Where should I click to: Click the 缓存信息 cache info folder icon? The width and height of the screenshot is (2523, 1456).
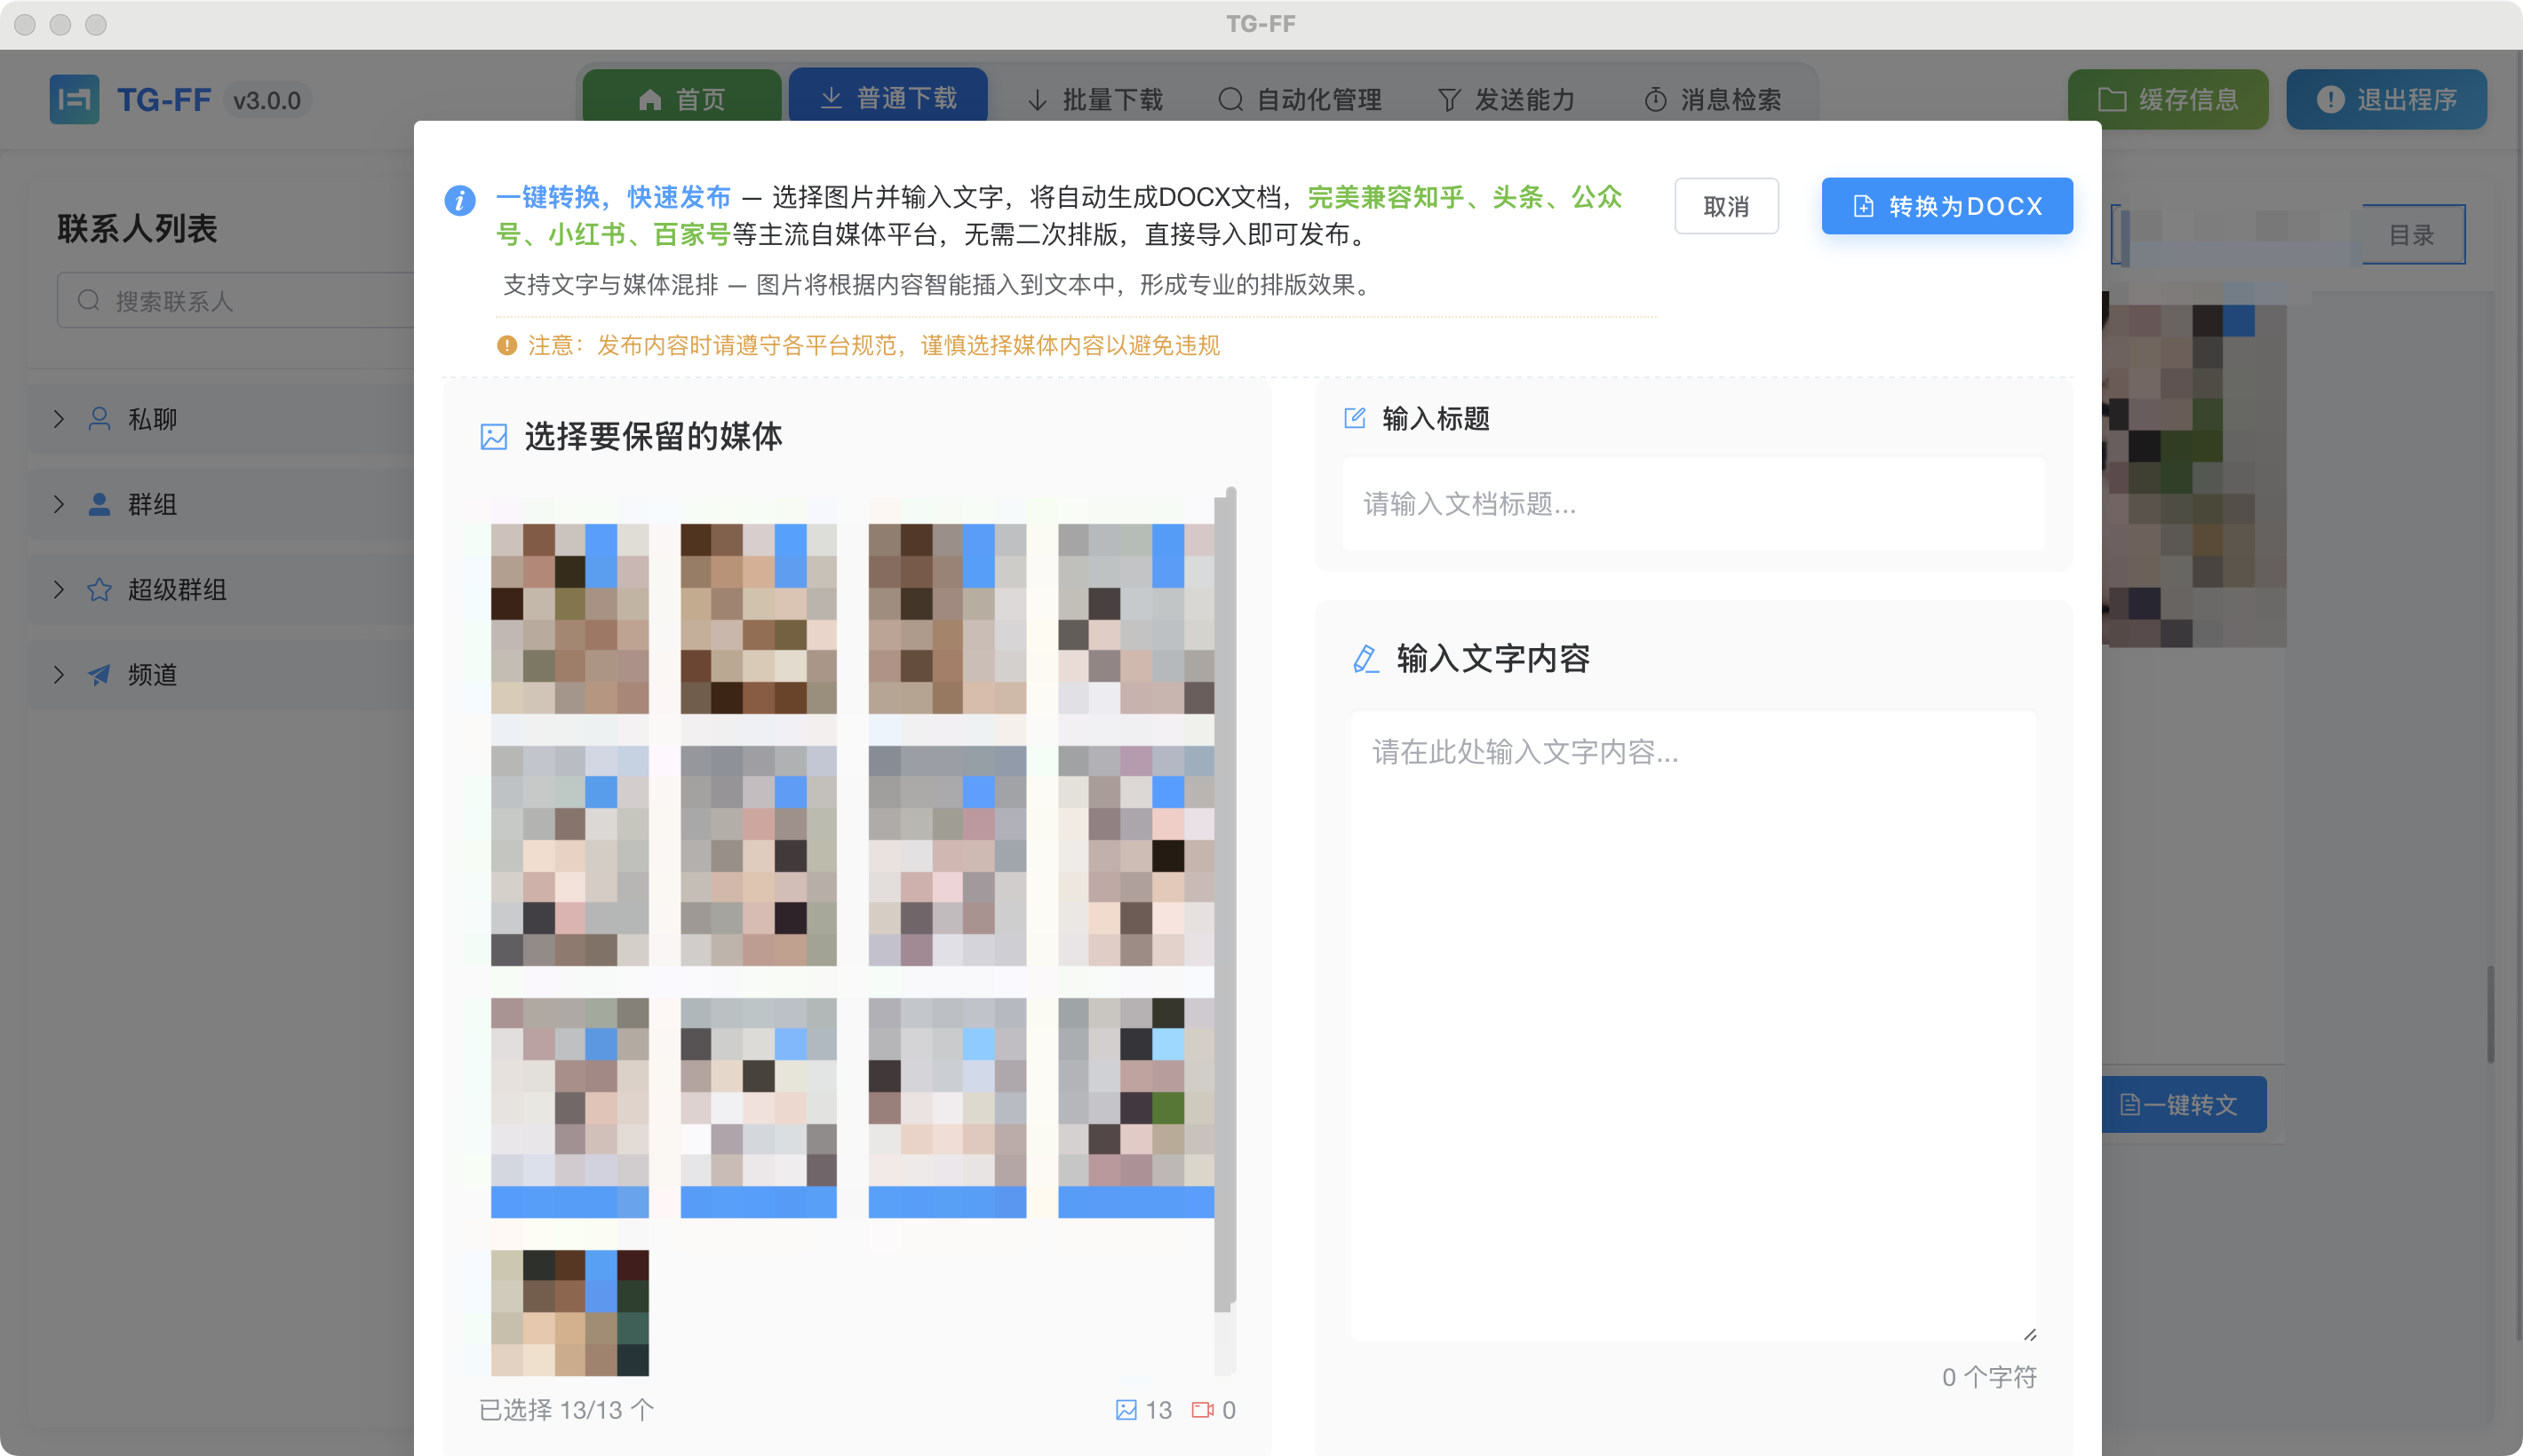pos(2111,98)
